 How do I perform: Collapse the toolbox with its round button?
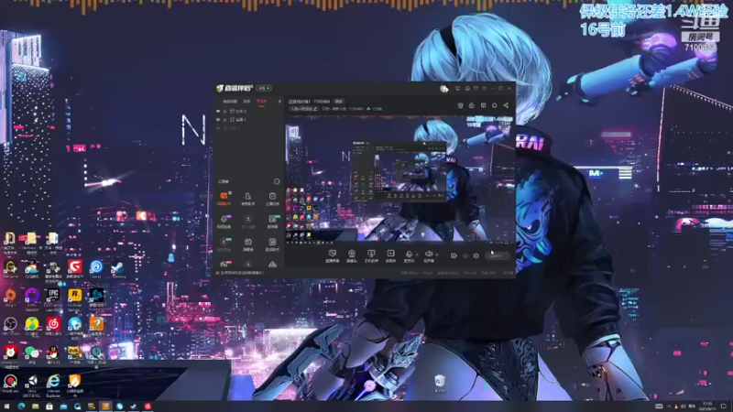(277, 181)
